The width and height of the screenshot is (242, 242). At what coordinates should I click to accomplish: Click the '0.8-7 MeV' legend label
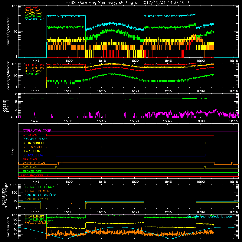33,71
